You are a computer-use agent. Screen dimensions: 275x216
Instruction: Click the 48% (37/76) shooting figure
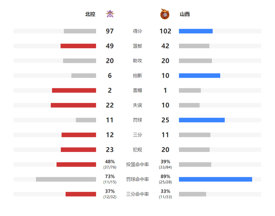coord(110,164)
